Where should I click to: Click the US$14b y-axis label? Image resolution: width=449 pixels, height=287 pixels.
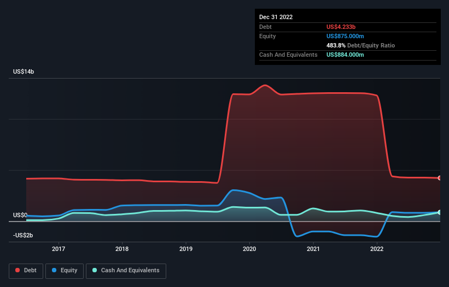[24, 71]
